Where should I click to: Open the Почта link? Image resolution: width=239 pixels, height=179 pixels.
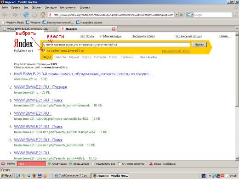pos(90,36)
